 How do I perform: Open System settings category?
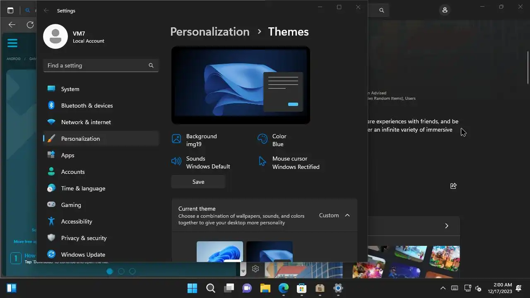coord(101,89)
